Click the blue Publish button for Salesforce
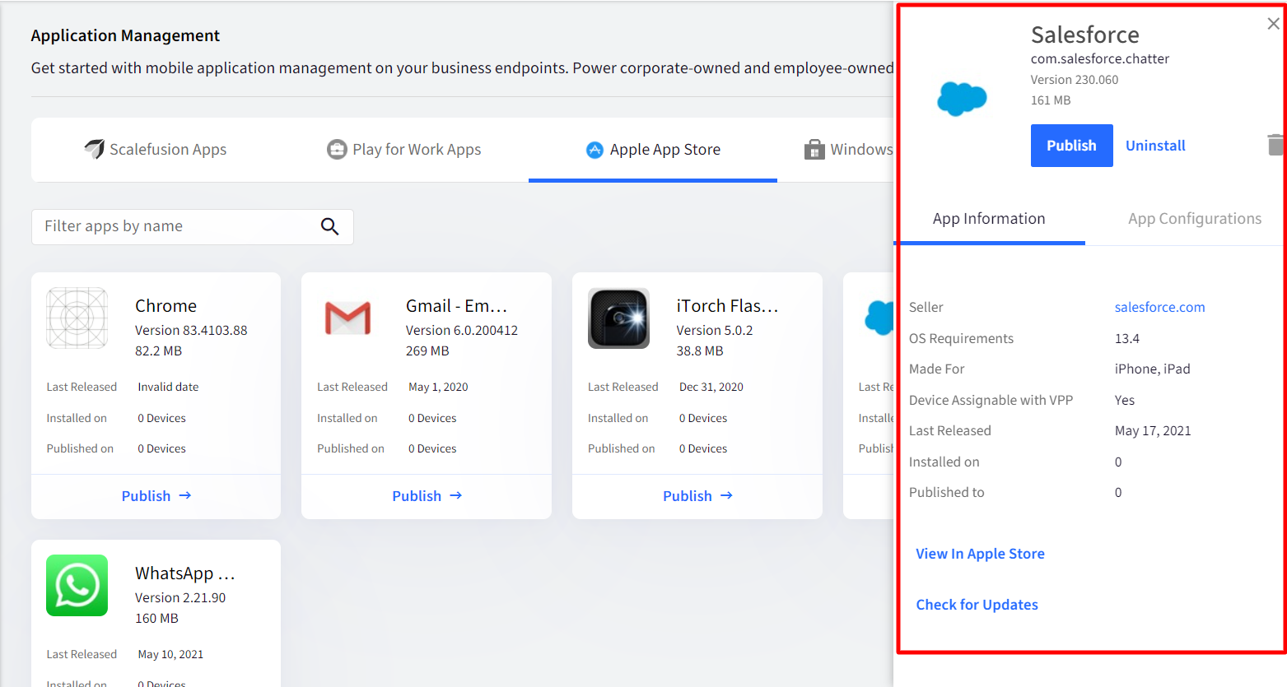Image resolution: width=1287 pixels, height=687 pixels. (1071, 146)
